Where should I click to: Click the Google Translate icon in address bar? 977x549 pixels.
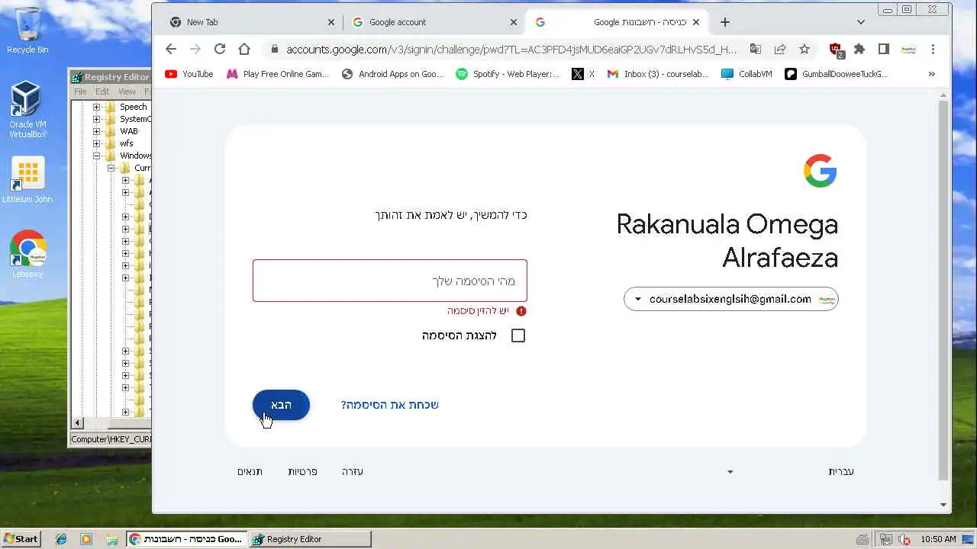tap(755, 49)
